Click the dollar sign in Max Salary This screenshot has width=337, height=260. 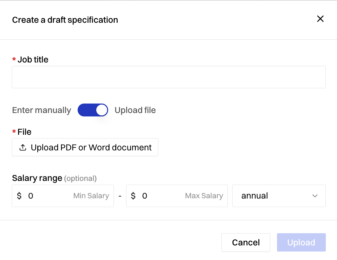(133, 196)
